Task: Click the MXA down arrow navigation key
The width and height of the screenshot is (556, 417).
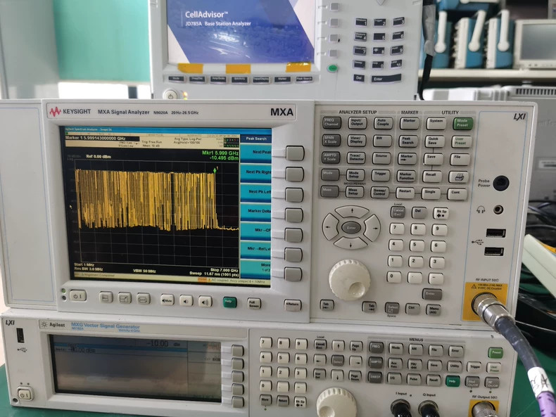Action: point(351,244)
